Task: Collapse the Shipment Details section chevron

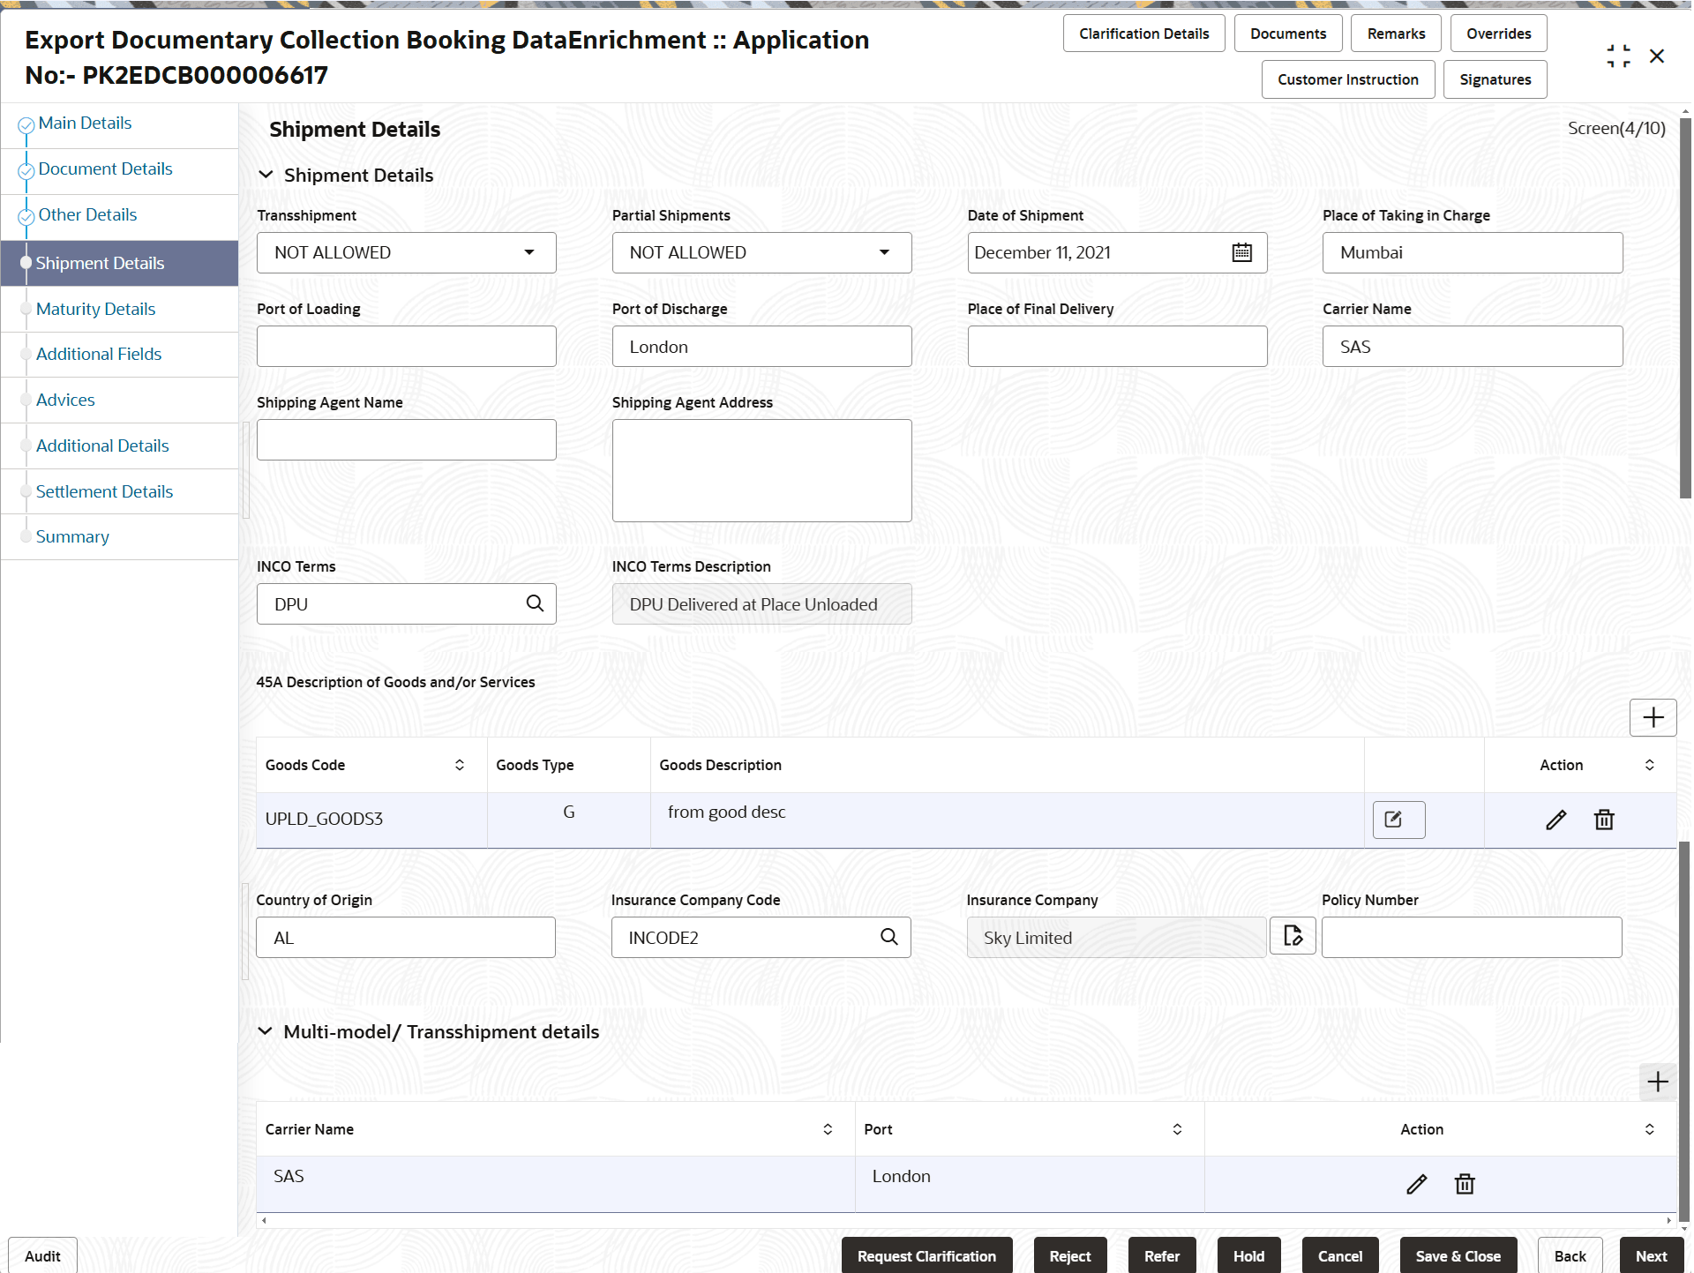Action: (x=266, y=175)
